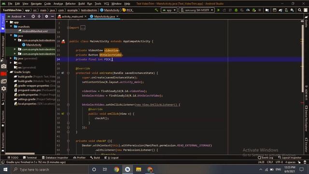Image resolution: width=309 pixels, height=174 pixels.
Task: Click the gutter icon on MainActivity class line
Action: tap(63, 42)
